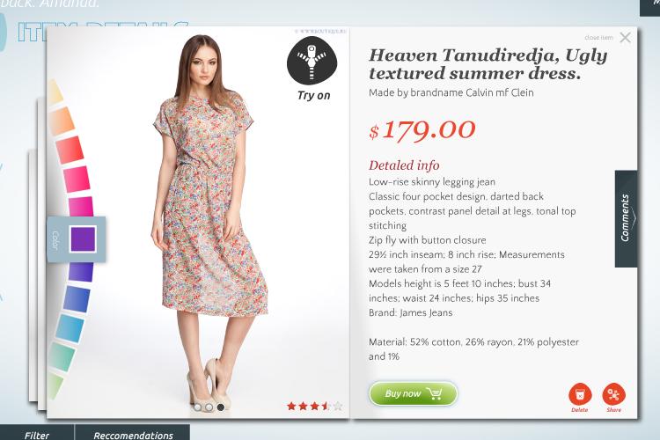Image resolution: width=660 pixels, height=440 pixels.
Task: Select the third dark pagination dot
Action: coord(220,407)
